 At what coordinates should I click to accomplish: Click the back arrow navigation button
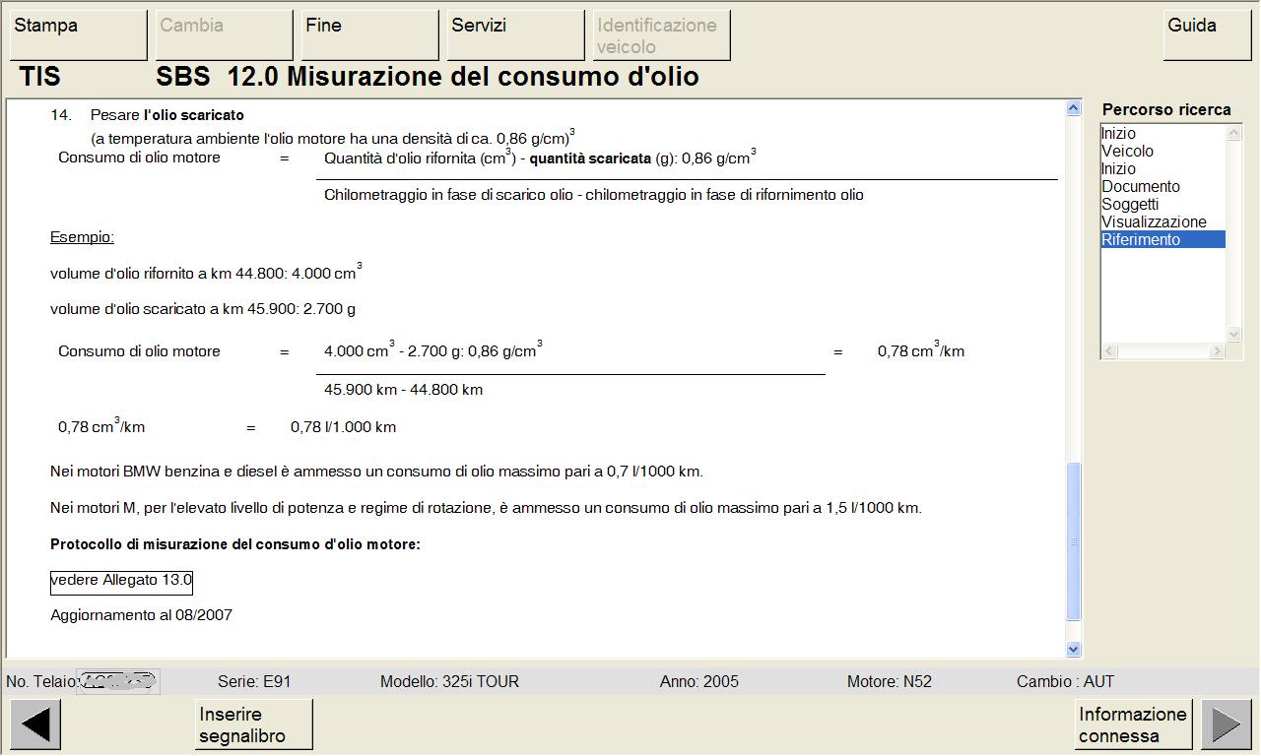tap(35, 725)
